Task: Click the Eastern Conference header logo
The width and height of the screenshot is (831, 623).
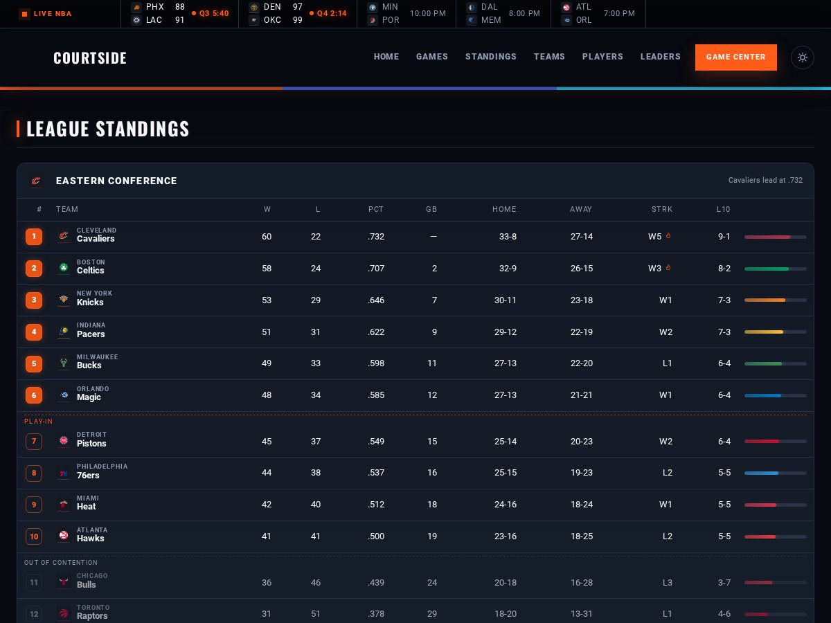Action: point(36,181)
